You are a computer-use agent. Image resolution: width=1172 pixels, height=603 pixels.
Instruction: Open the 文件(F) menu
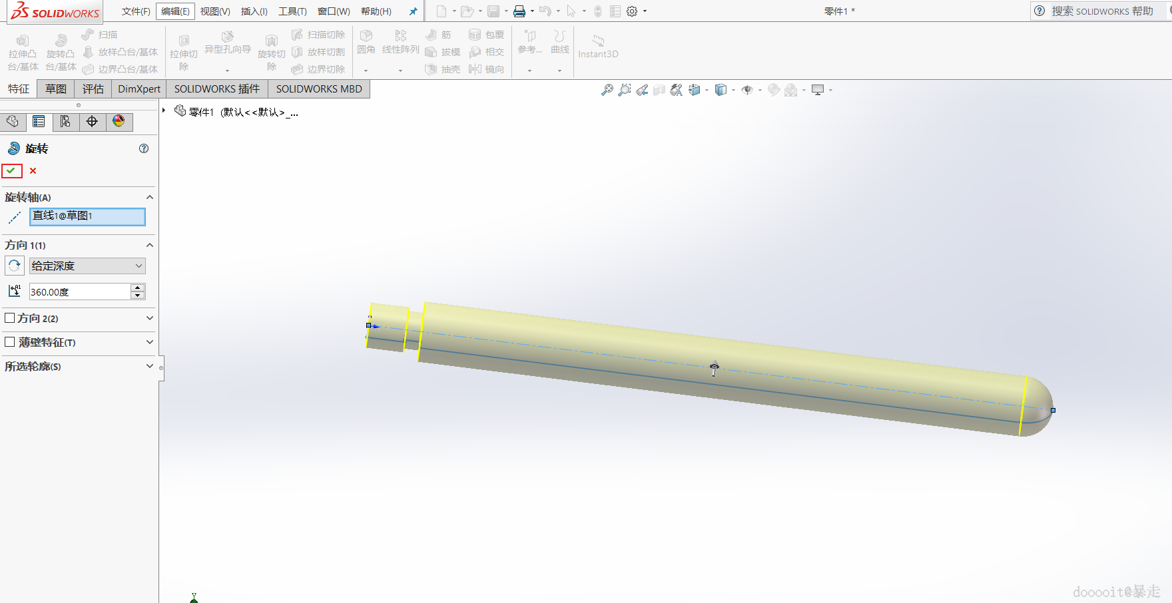(136, 11)
